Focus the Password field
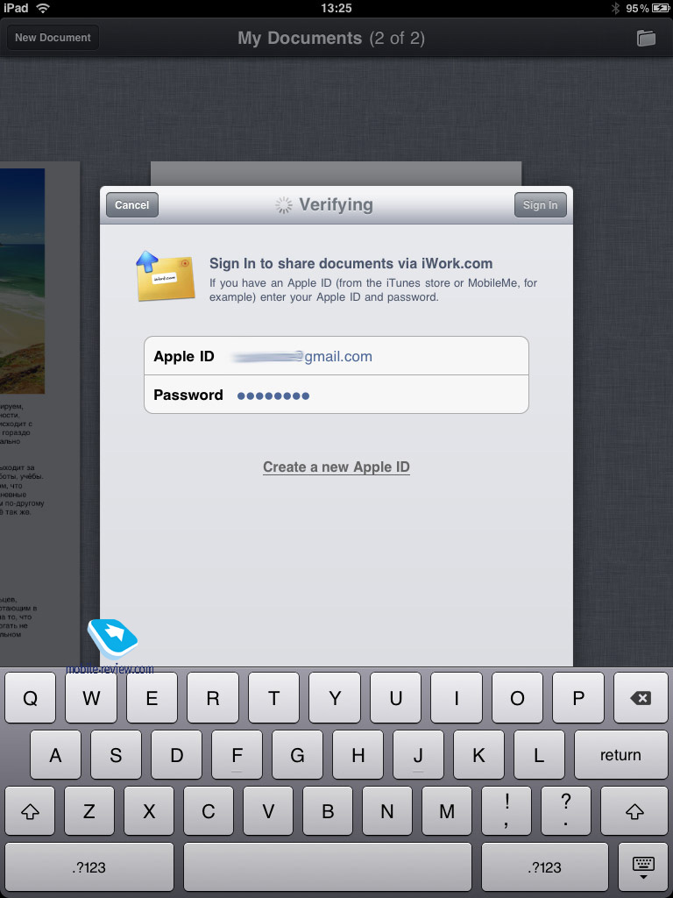This screenshot has height=898, width=673. point(336,395)
